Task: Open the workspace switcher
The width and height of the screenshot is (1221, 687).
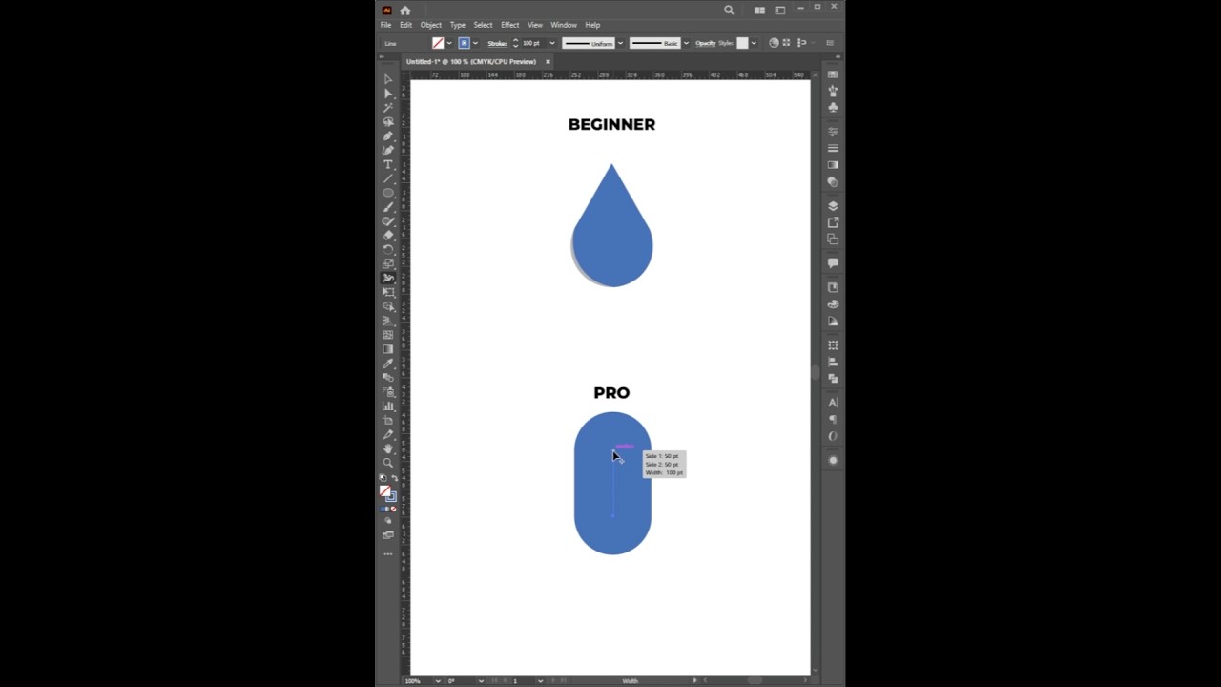Action: pyautogui.click(x=780, y=10)
